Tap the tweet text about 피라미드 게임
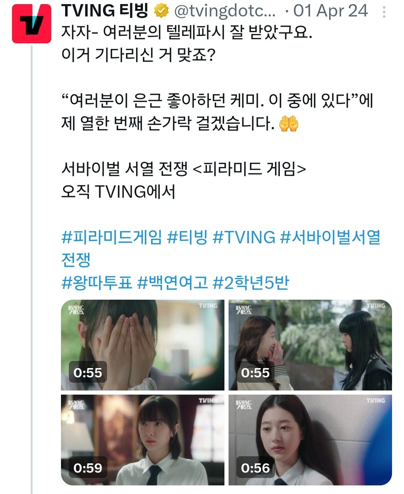 point(184,169)
